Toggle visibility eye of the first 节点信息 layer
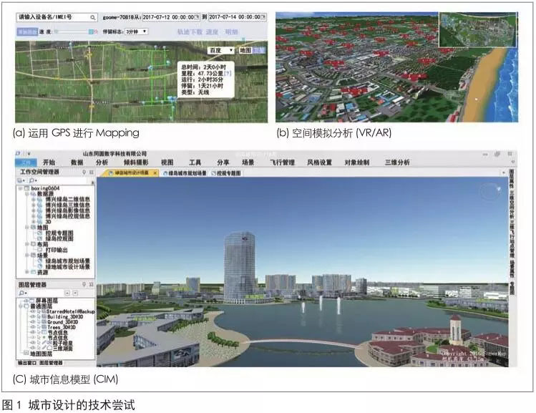 33,332
